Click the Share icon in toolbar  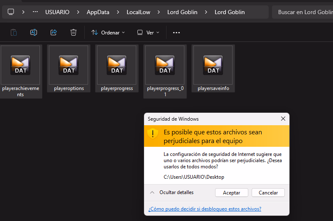point(54,32)
